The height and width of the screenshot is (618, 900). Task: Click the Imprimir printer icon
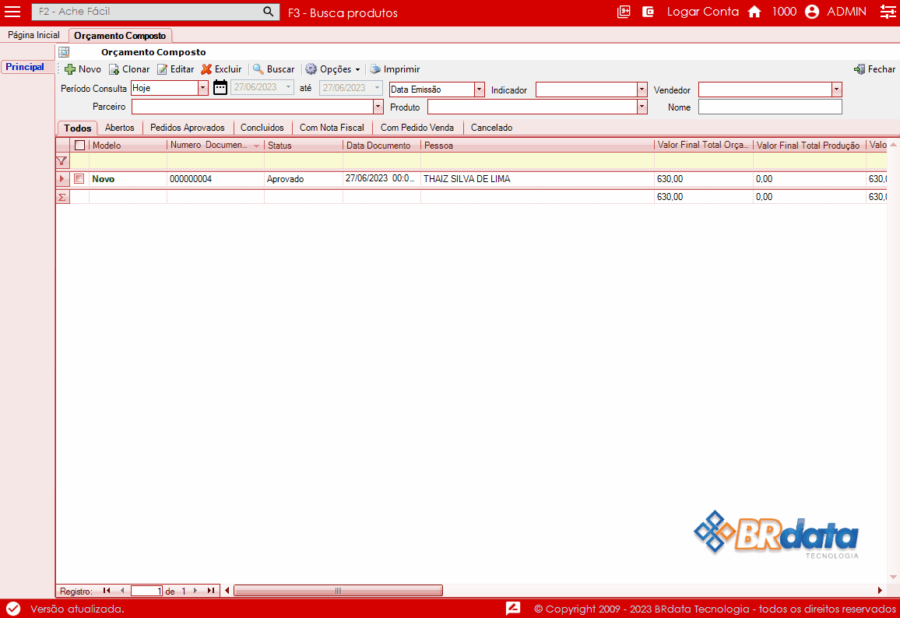[375, 69]
